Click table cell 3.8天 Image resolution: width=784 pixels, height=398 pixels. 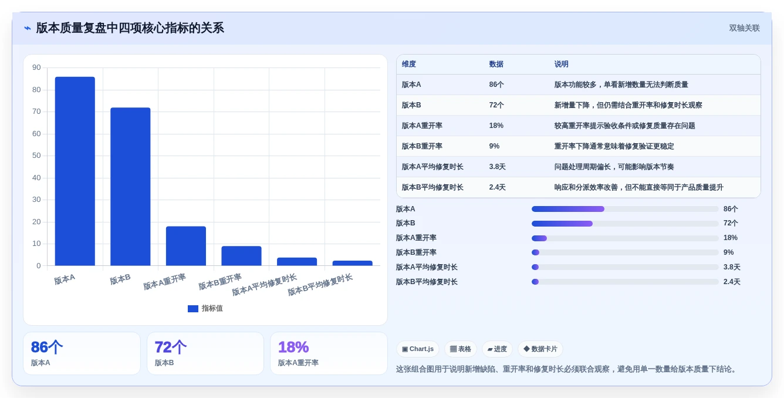coord(498,167)
